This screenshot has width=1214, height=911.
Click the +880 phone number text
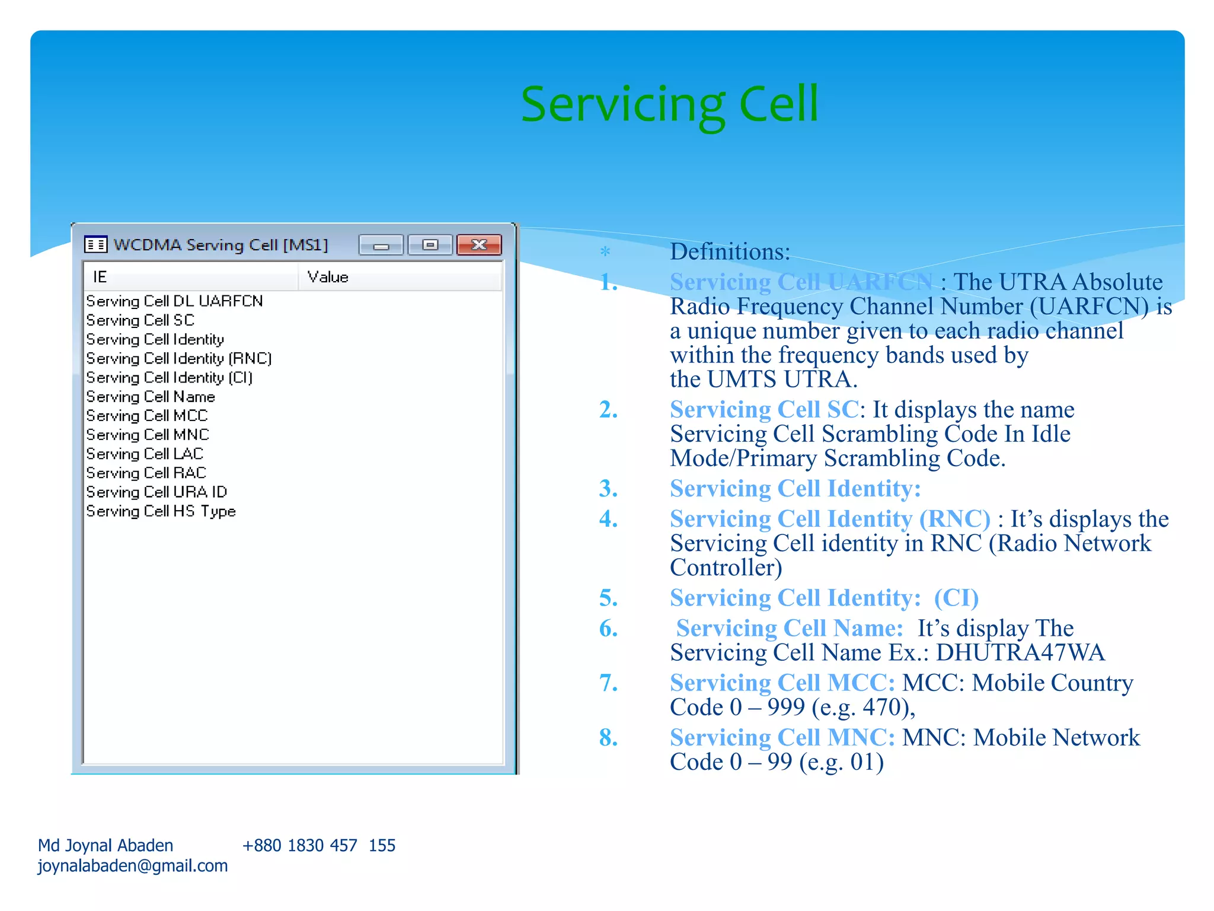[319, 845]
